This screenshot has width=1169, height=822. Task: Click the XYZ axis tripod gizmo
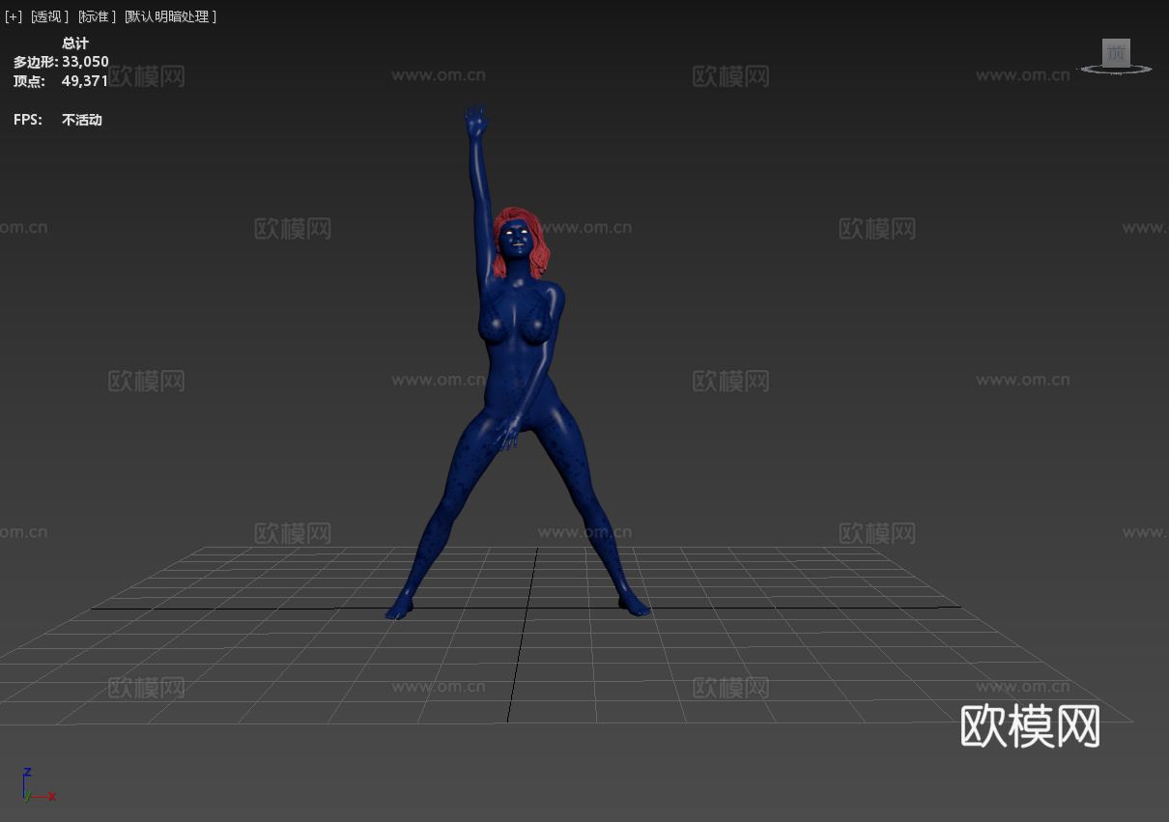37,785
